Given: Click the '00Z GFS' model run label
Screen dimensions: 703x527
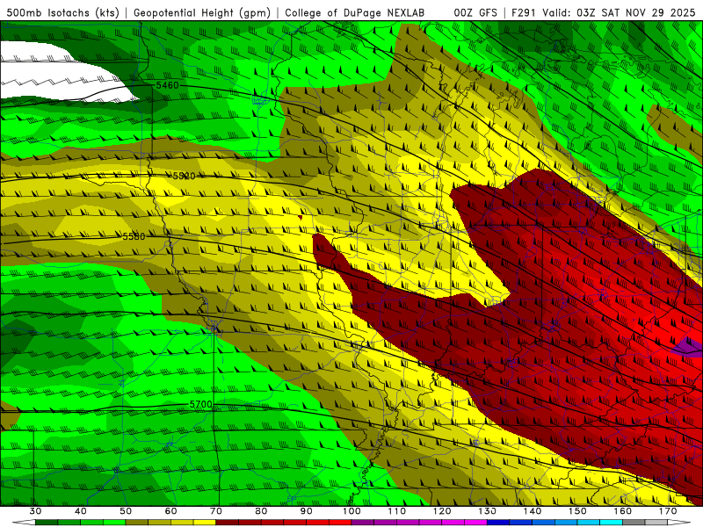Looking at the screenshot, I should point(475,12).
